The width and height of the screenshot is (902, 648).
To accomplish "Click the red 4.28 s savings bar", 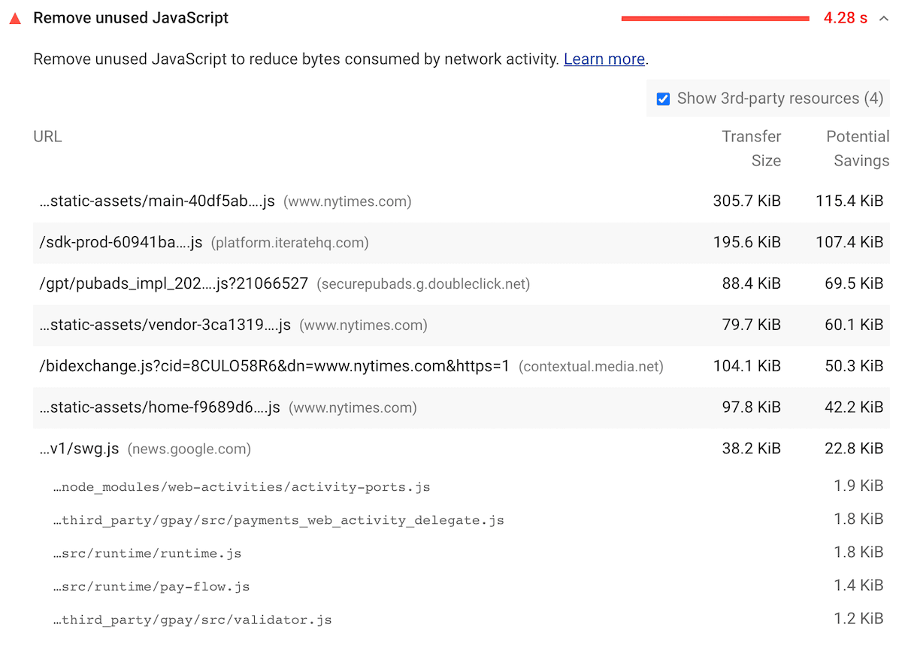I will click(x=715, y=19).
